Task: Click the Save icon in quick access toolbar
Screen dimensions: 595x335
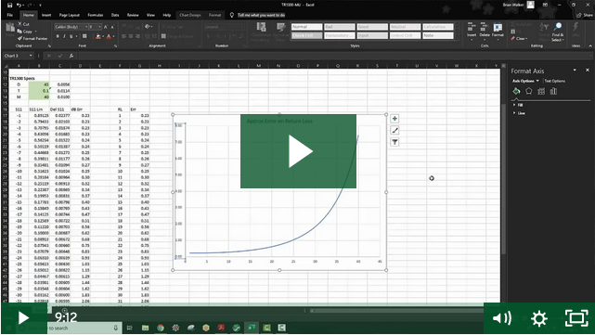Action: point(10,5)
